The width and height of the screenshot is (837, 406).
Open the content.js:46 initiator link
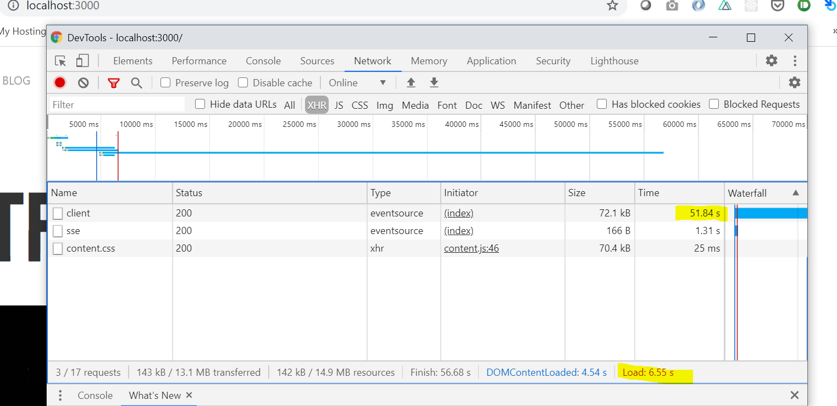pos(471,248)
